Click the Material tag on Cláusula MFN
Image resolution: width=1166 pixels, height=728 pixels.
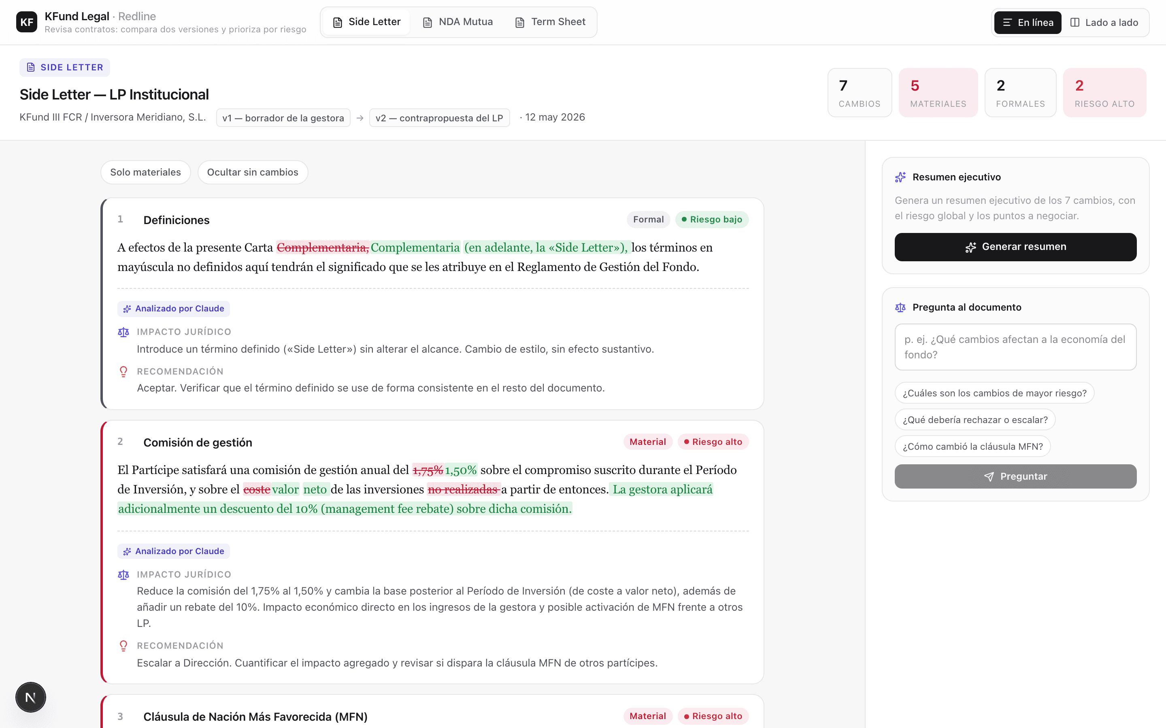[x=647, y=716]
